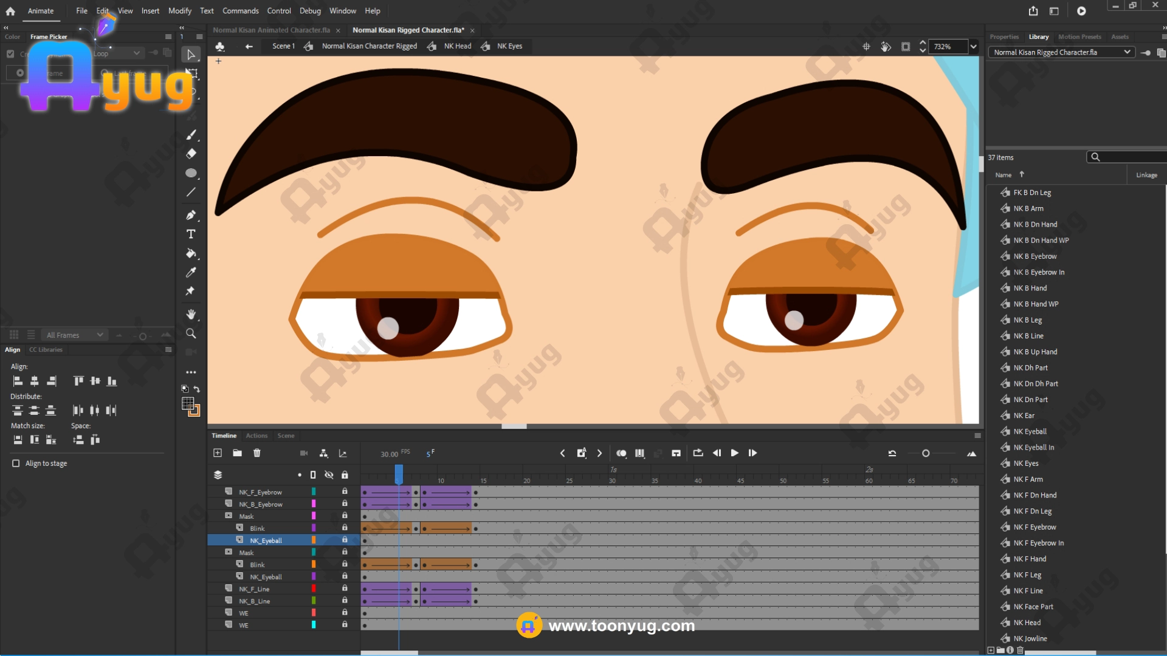Open the Modify menu
The width and height of the screenshot is (1167, 656).
(179, 11)
